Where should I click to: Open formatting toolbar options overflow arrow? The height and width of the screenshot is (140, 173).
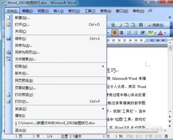click(x=172, y=33)
